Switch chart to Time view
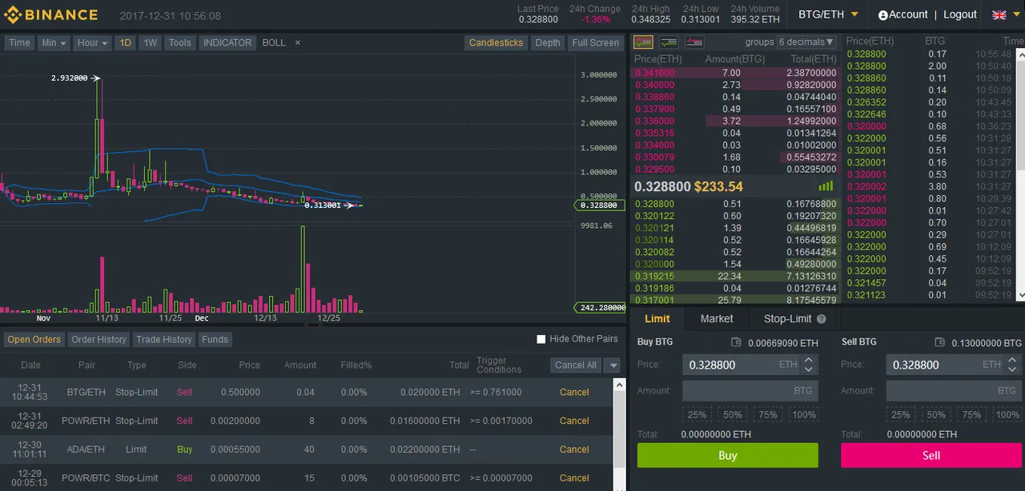Image resolution: width=1025 pixels, height=491 pixels. [19, 42]
